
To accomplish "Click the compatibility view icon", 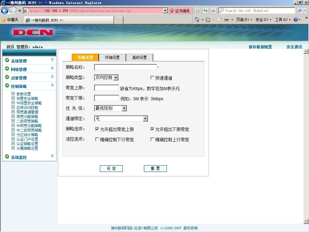I will (198, 11).
